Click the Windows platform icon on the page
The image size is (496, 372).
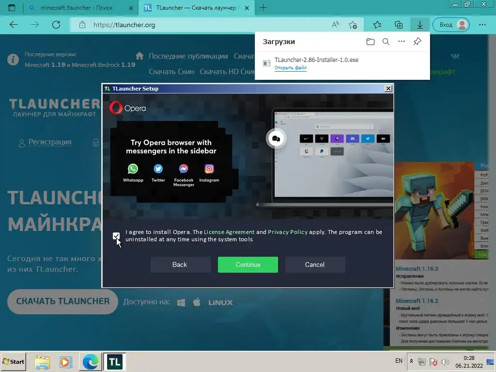(181, 302)
